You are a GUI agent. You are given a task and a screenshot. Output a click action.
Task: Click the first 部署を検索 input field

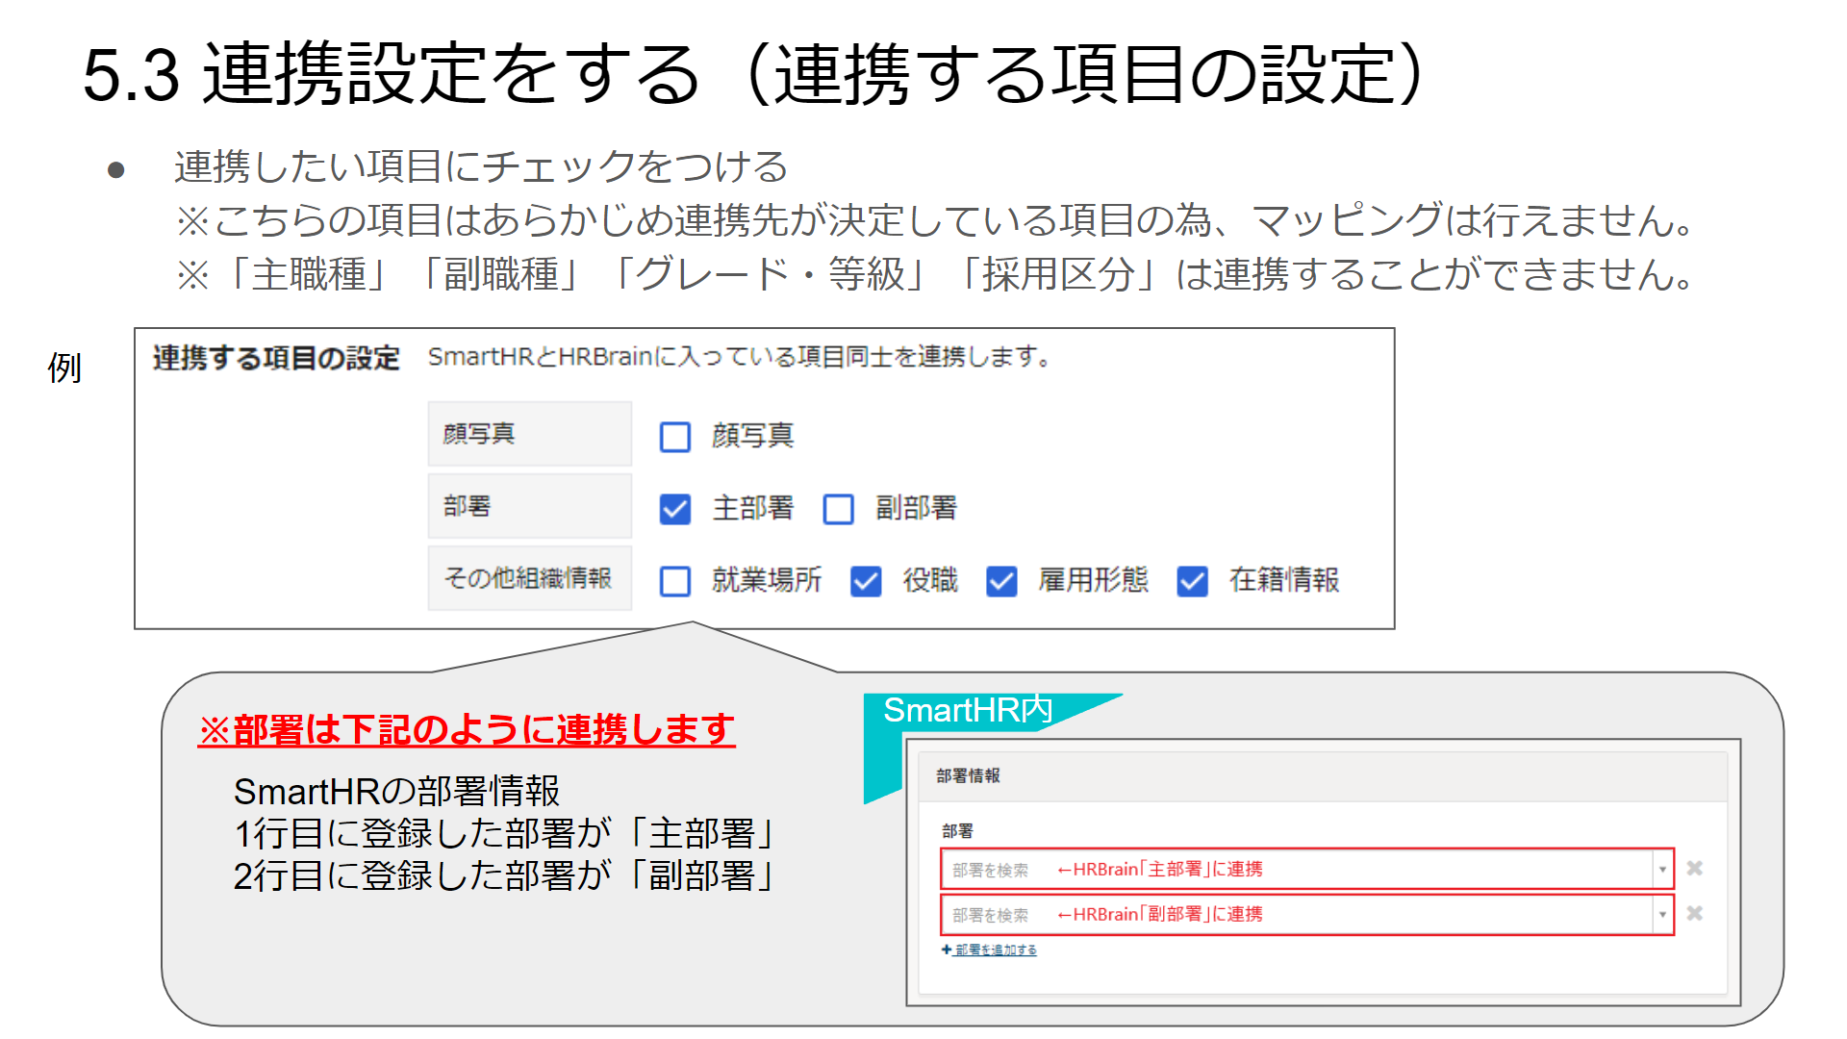click(1307, 870)
